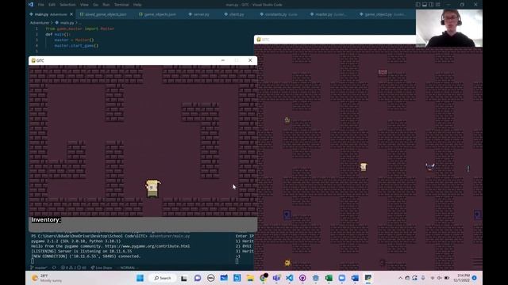Image resolution: width=508 pixels, height=285 pixels.
Task: Click the taskbar Search box
Action: [163, 278]
